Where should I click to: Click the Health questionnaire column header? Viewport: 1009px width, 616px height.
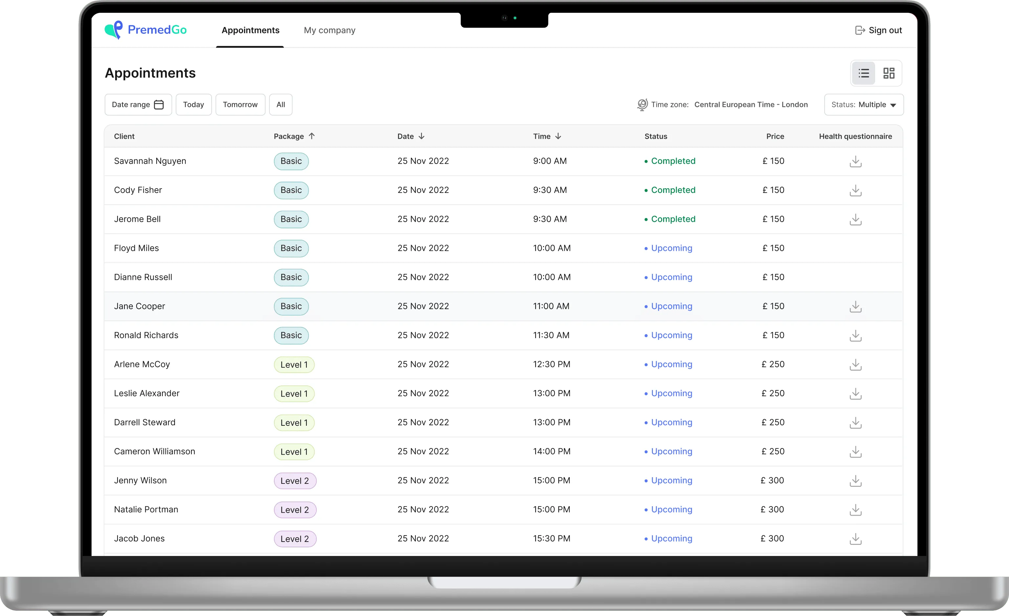(855, 136)
